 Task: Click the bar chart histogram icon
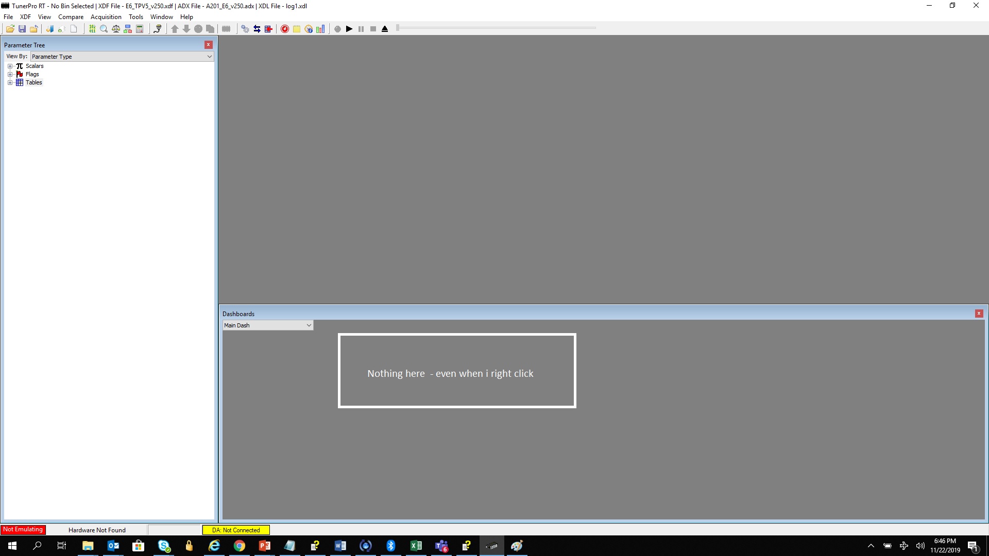click(x=320, y=29)
